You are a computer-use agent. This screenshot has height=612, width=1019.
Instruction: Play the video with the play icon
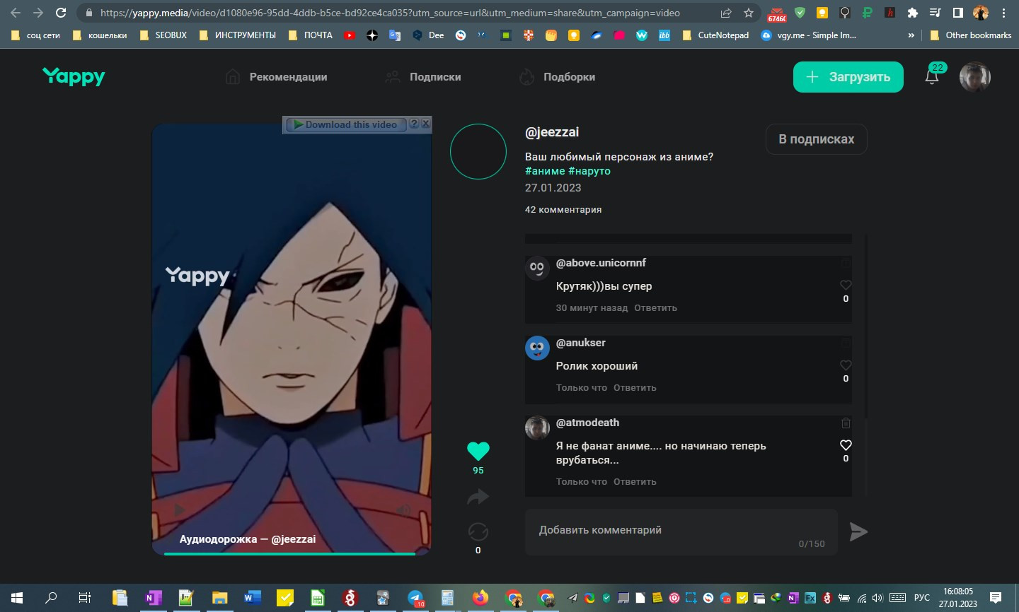179,510
